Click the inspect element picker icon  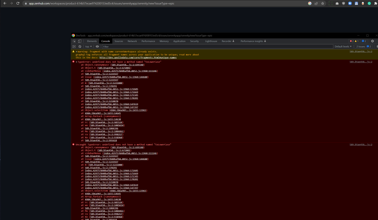75,41
